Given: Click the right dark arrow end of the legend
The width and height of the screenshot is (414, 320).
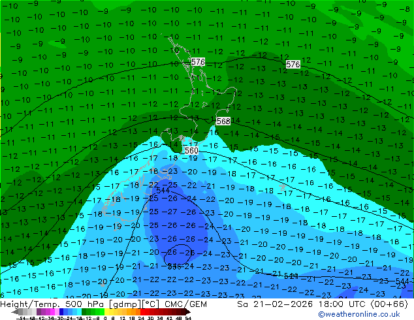Looking at the screenshot, I should point(187,312).
